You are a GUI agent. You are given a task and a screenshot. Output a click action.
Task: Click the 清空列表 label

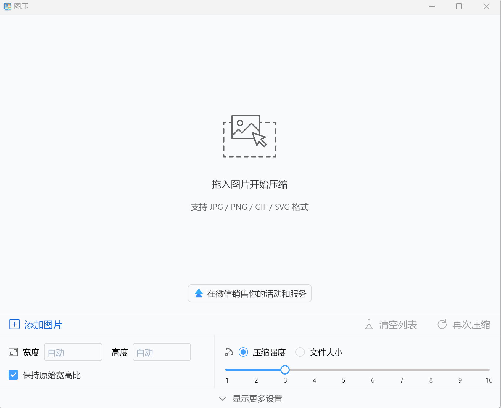398,325
